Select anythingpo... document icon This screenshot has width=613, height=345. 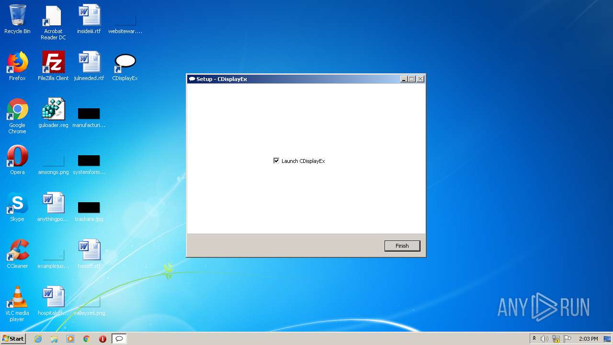pyautogui.click(x=53, y=207)
